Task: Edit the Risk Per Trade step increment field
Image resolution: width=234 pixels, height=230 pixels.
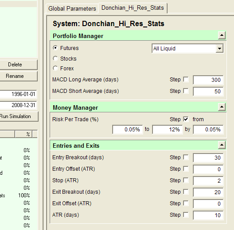Action: 208,130
